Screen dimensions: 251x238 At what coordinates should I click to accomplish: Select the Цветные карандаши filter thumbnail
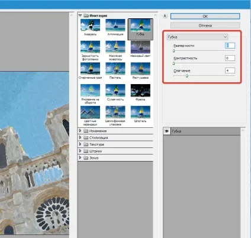click(90, 112)
